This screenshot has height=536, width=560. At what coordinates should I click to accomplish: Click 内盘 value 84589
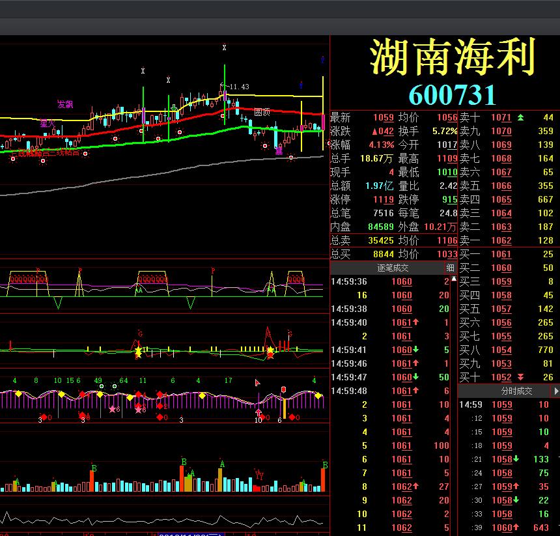point(381,227)
